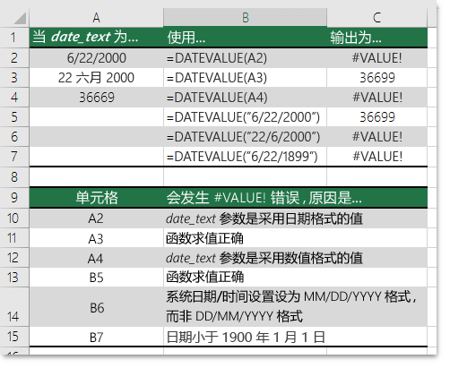The height and width of the screenshot is (368, 450).
Task: Click #VALUE! output in row 6
Action: [x=377, y=137]
